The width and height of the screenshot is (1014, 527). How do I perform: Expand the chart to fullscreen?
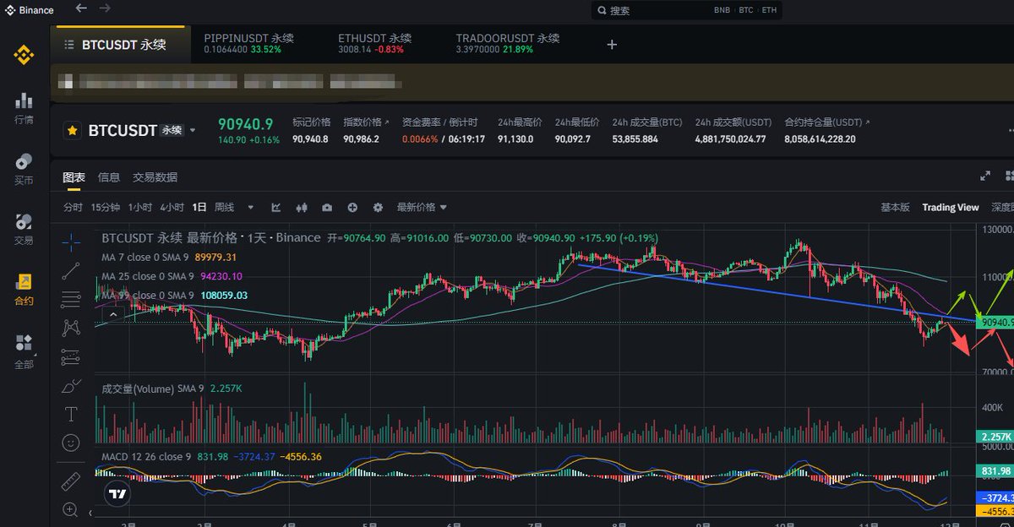[x=985, y=177]
